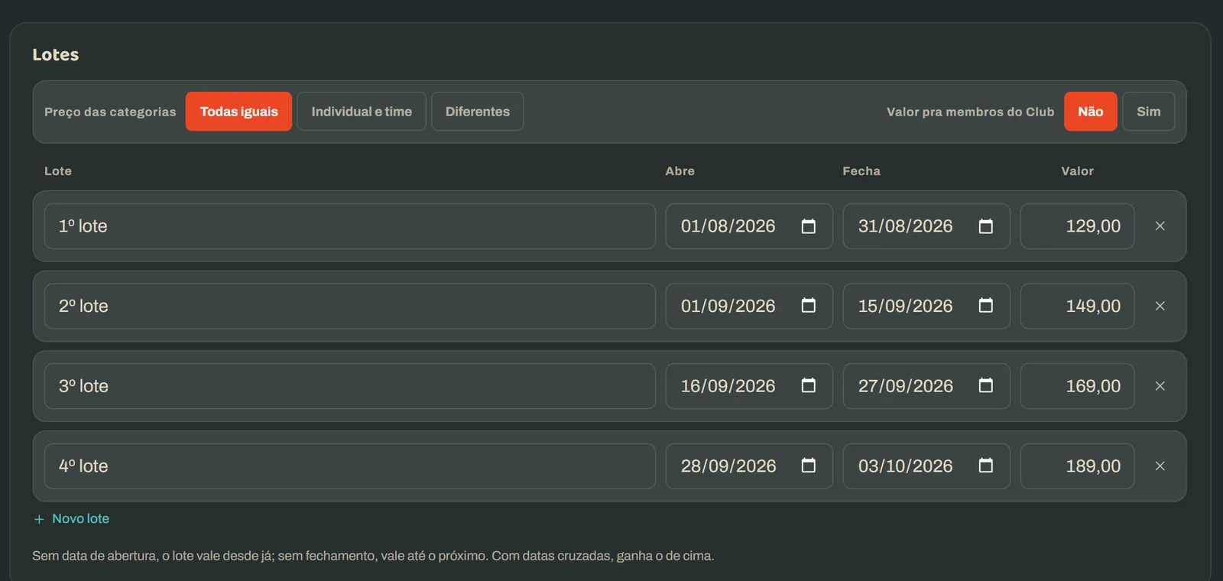Click the 129,00 value field
This screenshot has width=1223, height=581.
tap(1077, 226)
